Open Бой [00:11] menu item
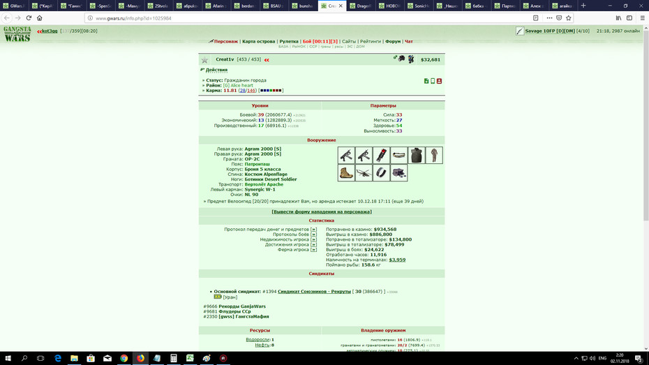 (320, 41)
